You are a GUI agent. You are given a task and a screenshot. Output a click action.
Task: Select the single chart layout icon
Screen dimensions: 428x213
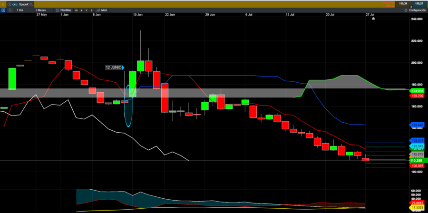tap(3, 10)
